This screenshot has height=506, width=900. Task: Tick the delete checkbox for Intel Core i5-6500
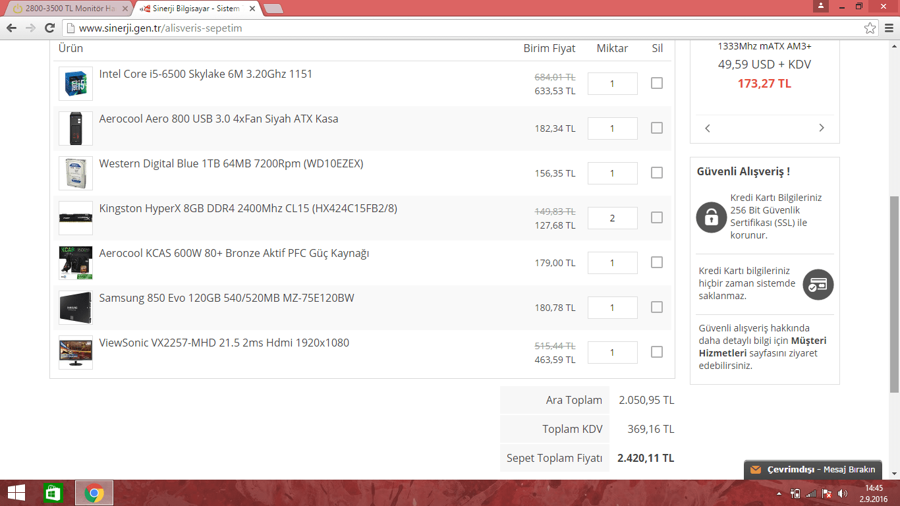[x=657, y=83]
